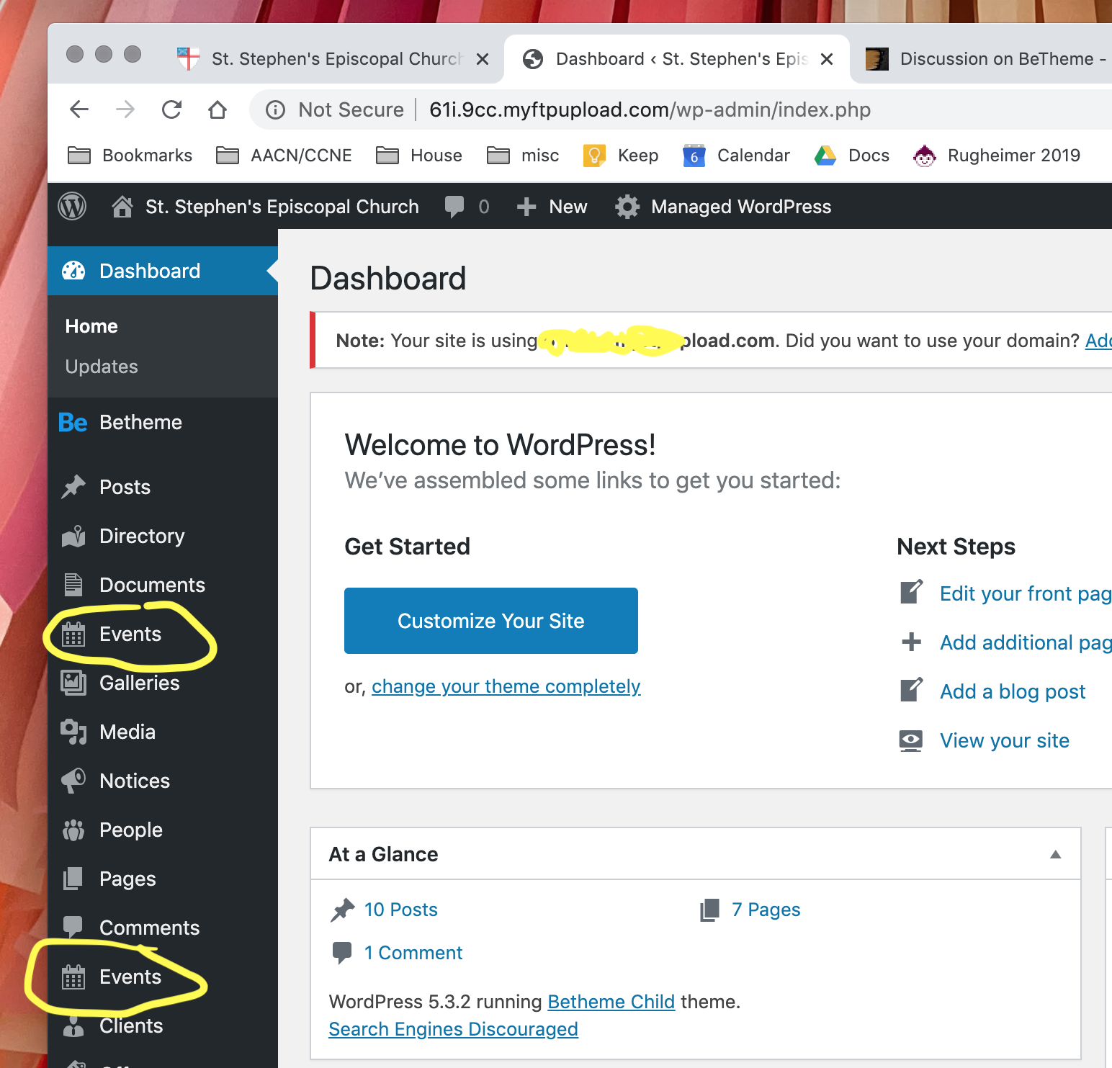Viewport: 1112px width, 1068px height.
Task: Click the Edit pencil icon beside front page
Action: click(911, 592)
